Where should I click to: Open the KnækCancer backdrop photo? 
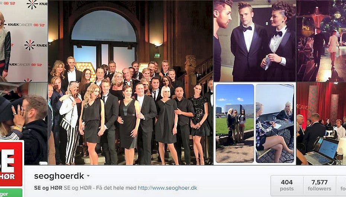[23, 41]
